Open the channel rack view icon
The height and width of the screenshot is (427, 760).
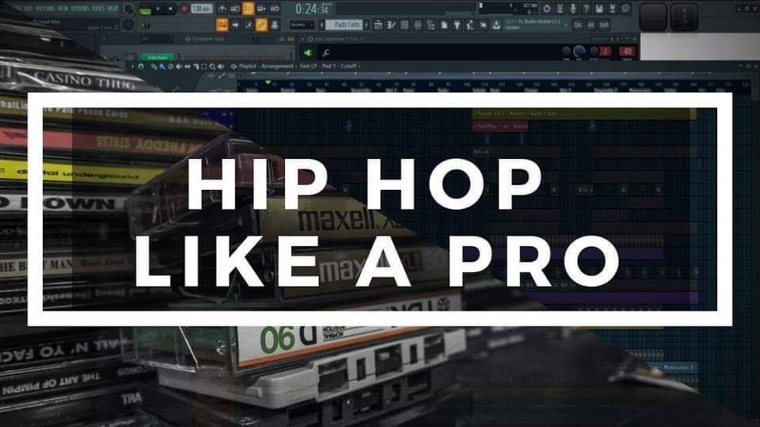[405, 25]
